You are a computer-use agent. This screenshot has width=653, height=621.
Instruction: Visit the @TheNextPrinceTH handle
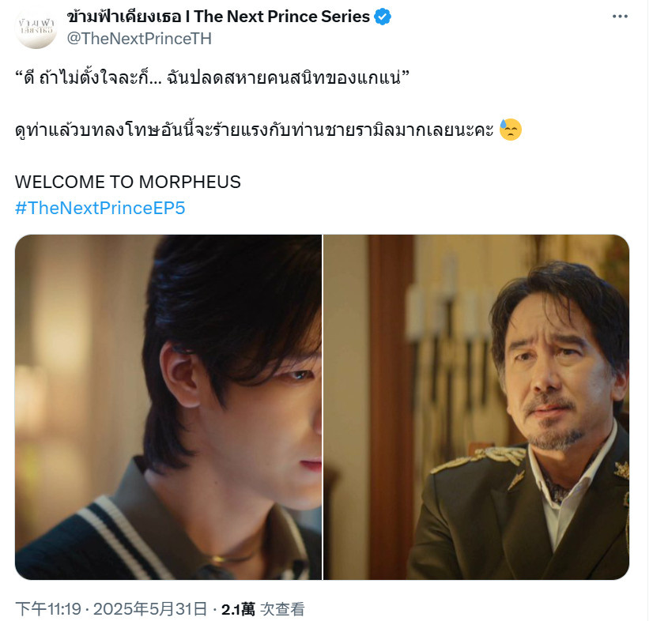point(139,39)
